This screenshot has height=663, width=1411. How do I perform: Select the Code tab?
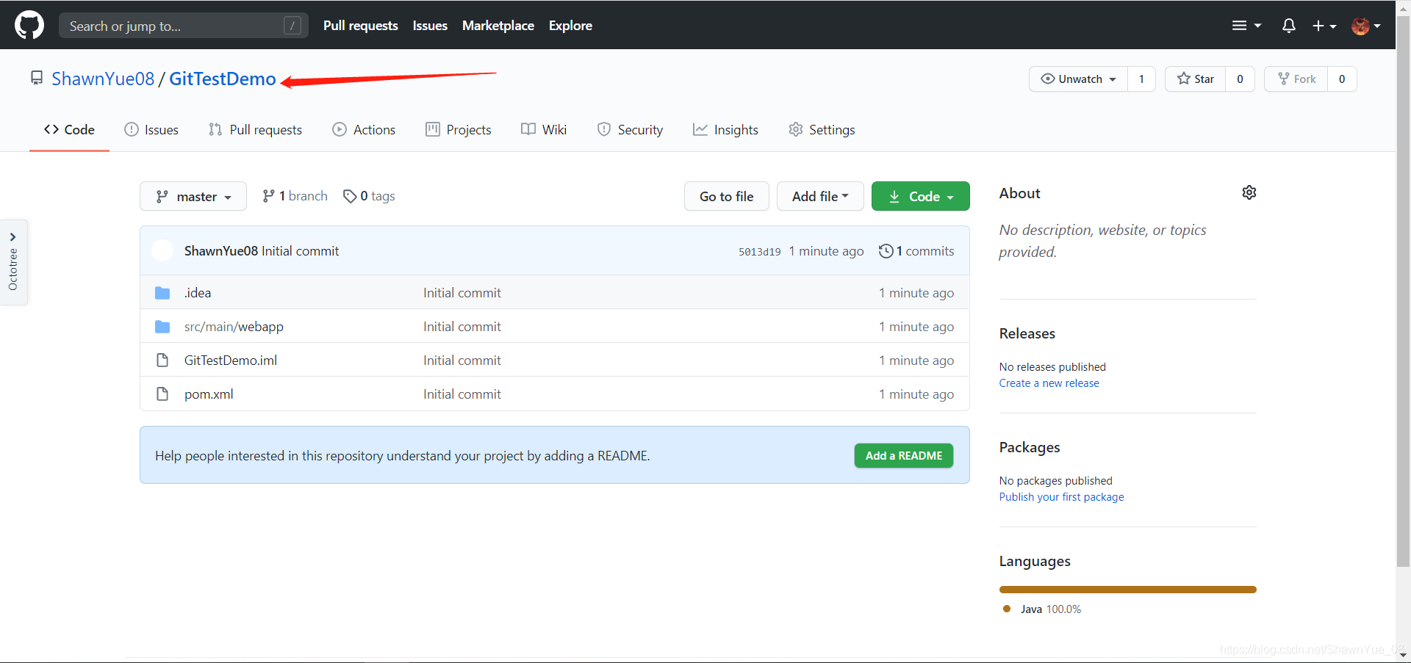coord(69,130)
